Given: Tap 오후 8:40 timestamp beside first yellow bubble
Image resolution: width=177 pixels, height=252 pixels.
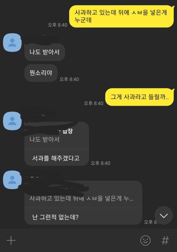Looking at the screenshot, I should pos(58,25).
